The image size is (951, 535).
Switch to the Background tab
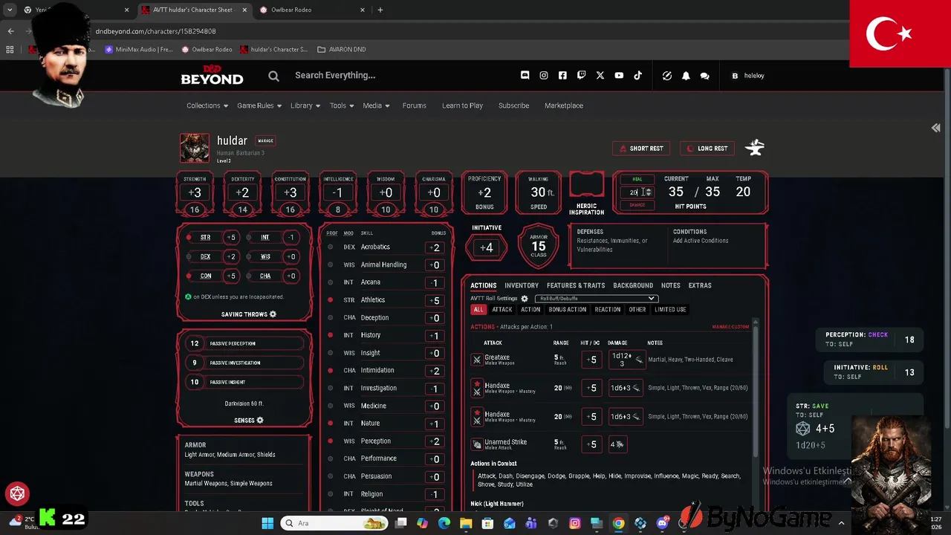[633, 285]
